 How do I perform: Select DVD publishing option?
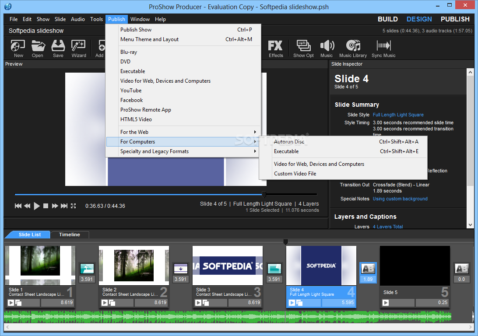click(183, 62)
